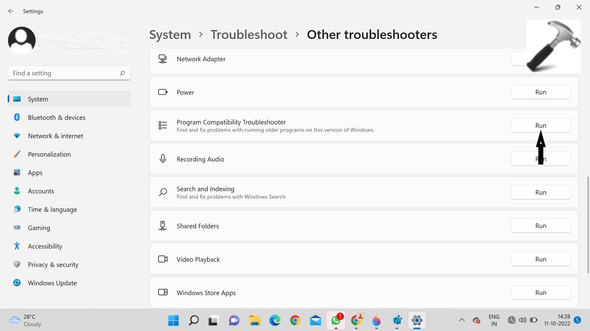This screenshot has height=331, width=590.
Task: Run the Power troubleshooter
Action: point(541,92)
